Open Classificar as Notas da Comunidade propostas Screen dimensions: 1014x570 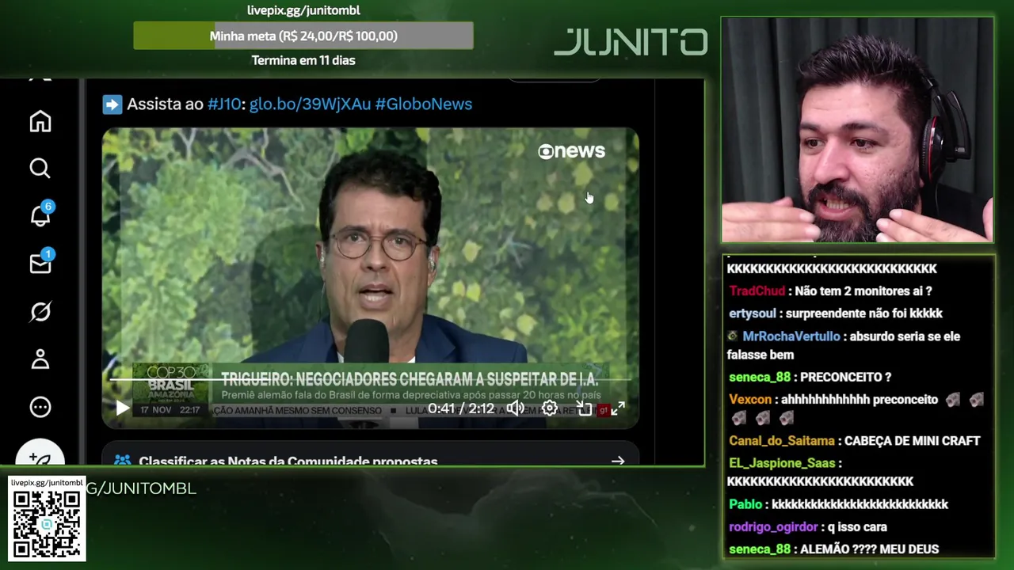point(288,461)
